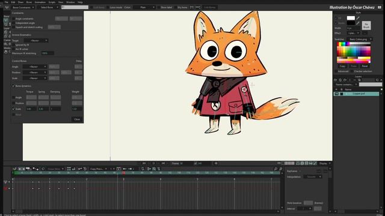Select the hand pan workspace tool

coord(5,52)
